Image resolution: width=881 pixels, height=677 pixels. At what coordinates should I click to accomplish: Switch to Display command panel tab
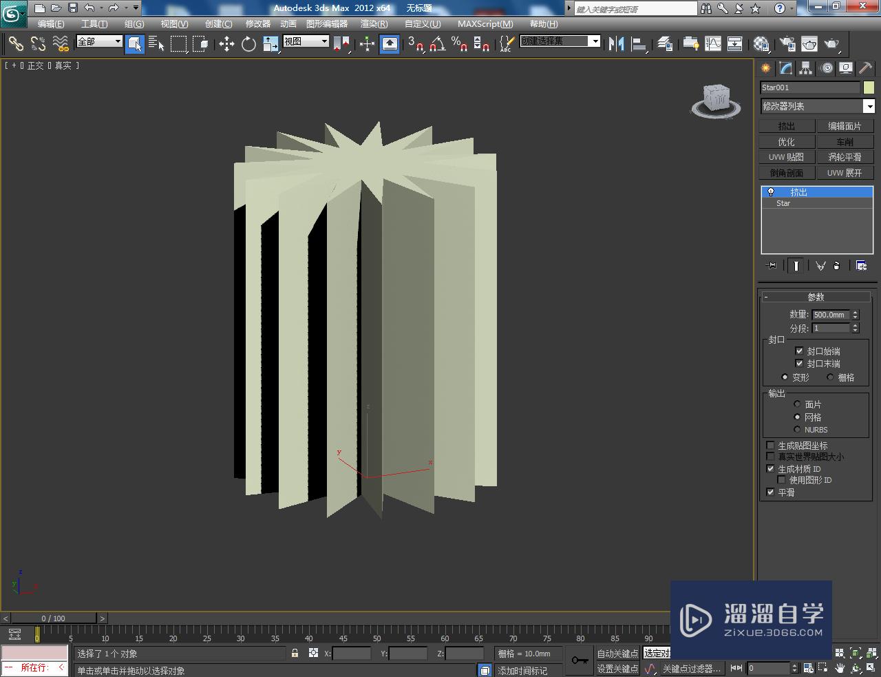[x=845, y=68]
